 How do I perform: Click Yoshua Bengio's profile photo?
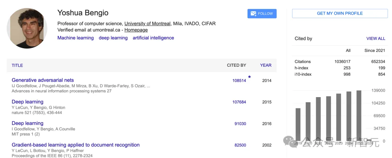click(27, 28)
